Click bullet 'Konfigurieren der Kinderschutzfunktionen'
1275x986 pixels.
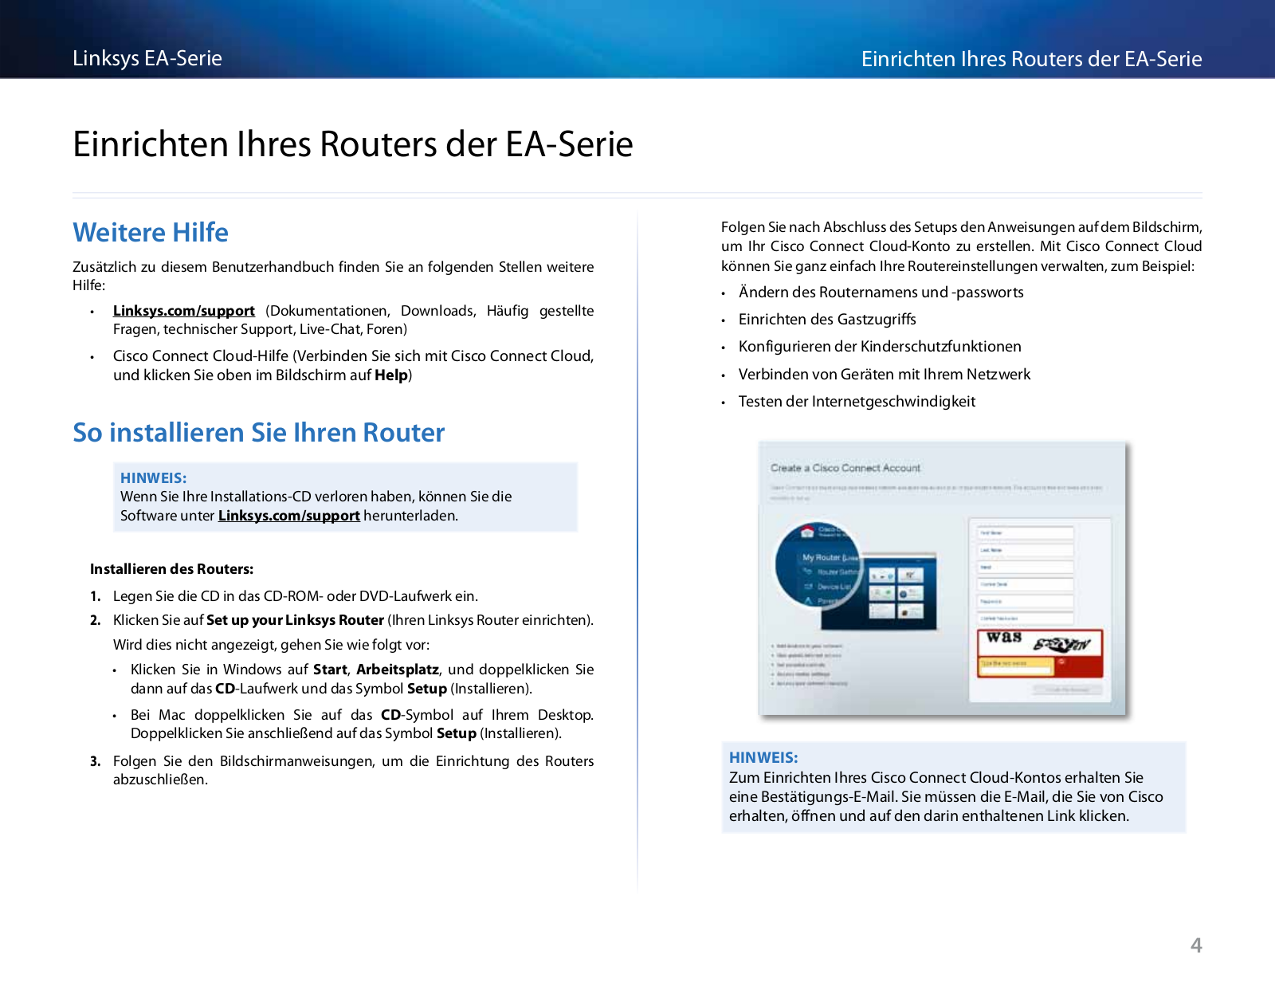pos(880,347)
